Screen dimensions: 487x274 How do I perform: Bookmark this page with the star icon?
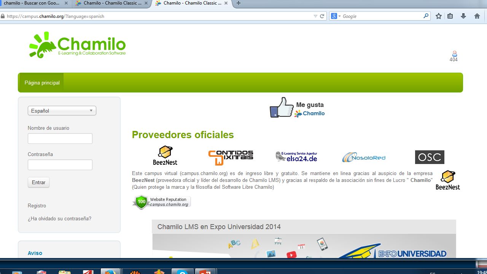pyautogui.click(x=439, y=16)
